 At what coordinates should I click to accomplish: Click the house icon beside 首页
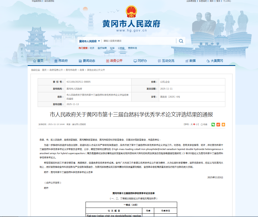click(35, 61)
